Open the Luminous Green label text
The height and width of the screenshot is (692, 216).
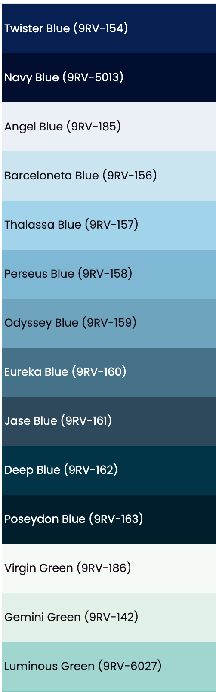coord(83,666)
